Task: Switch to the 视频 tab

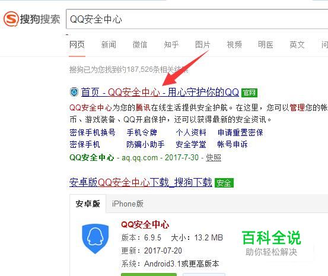Action: [234, 45]
